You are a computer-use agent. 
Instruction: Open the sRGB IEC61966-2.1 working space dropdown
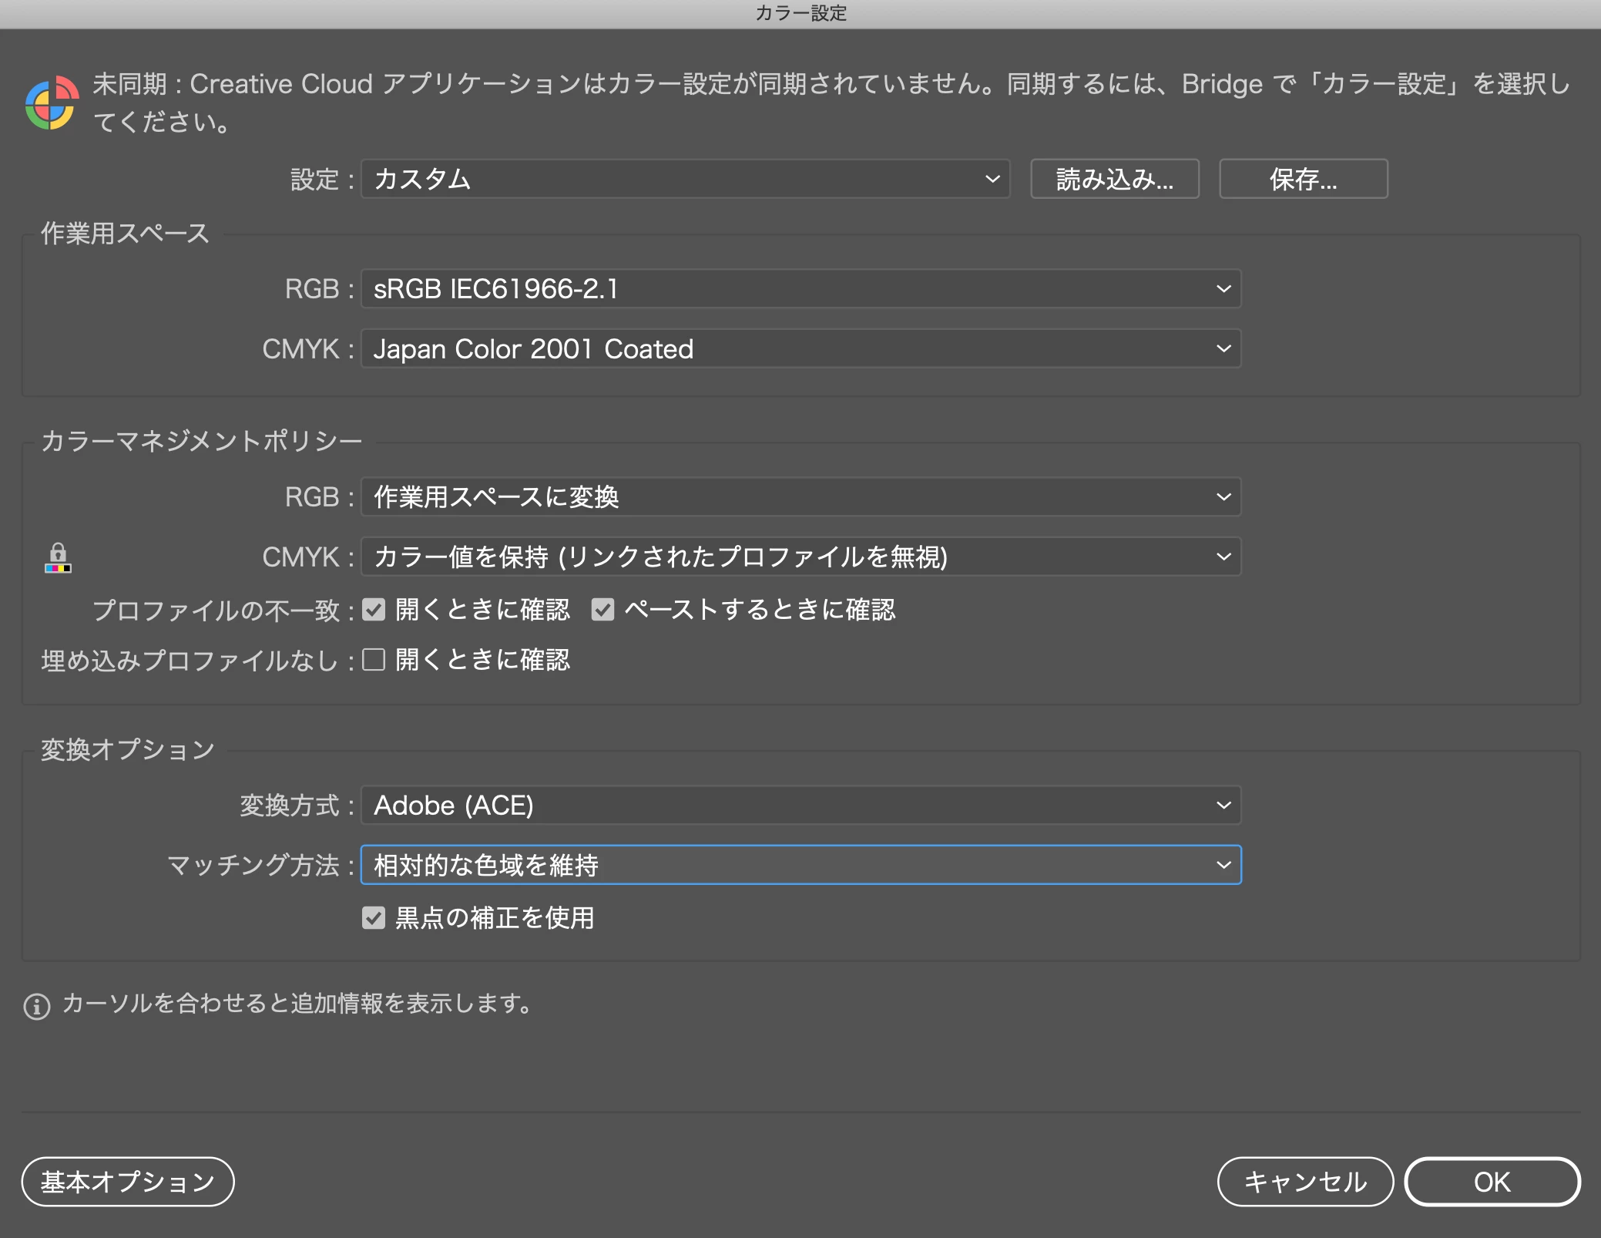point(800,289)
